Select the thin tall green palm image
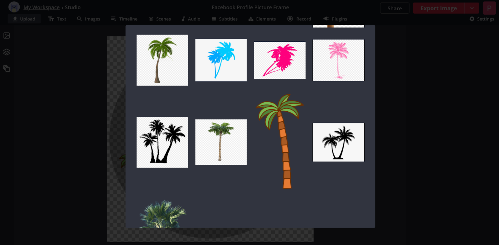This screenshot has height=245, width=499. [221, 142]
